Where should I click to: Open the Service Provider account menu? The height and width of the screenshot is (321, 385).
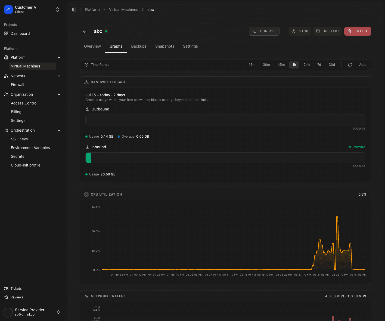point(32,312)
